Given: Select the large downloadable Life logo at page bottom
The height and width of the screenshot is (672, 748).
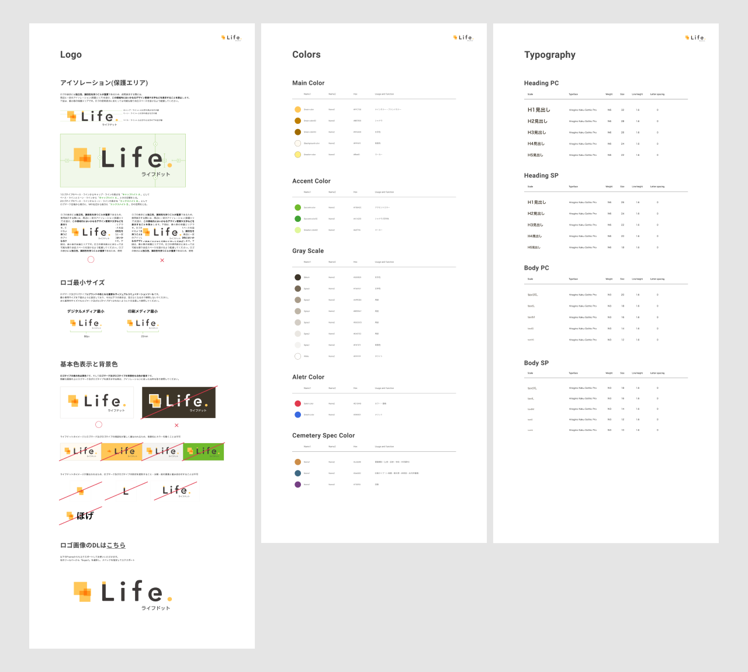Looking at the screenshot, I should [123, 594].
